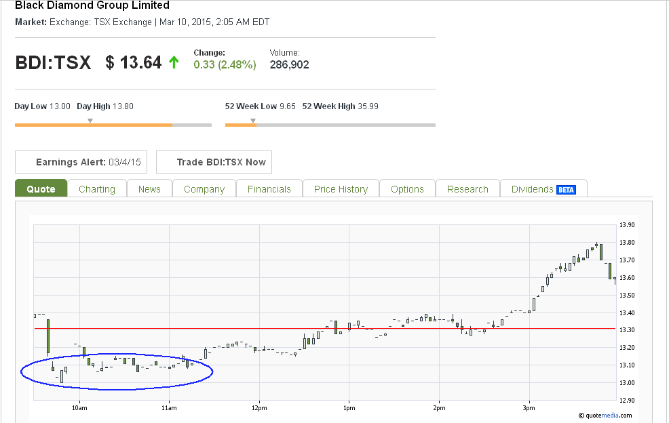Click the 10am label on chart axis

click(79, 408)
